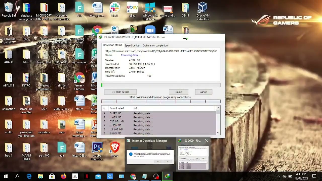
Task: Click scroll down arrow in connections list
Action: [218, 133]
